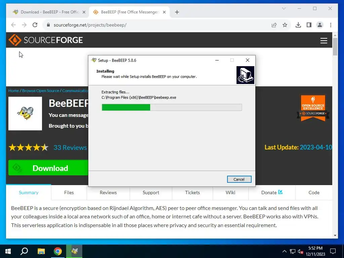Open the SourceForge hamburger menu
The width and height of the screenshot is (344, 258).
pyautogui.click(x=324, y=41)
